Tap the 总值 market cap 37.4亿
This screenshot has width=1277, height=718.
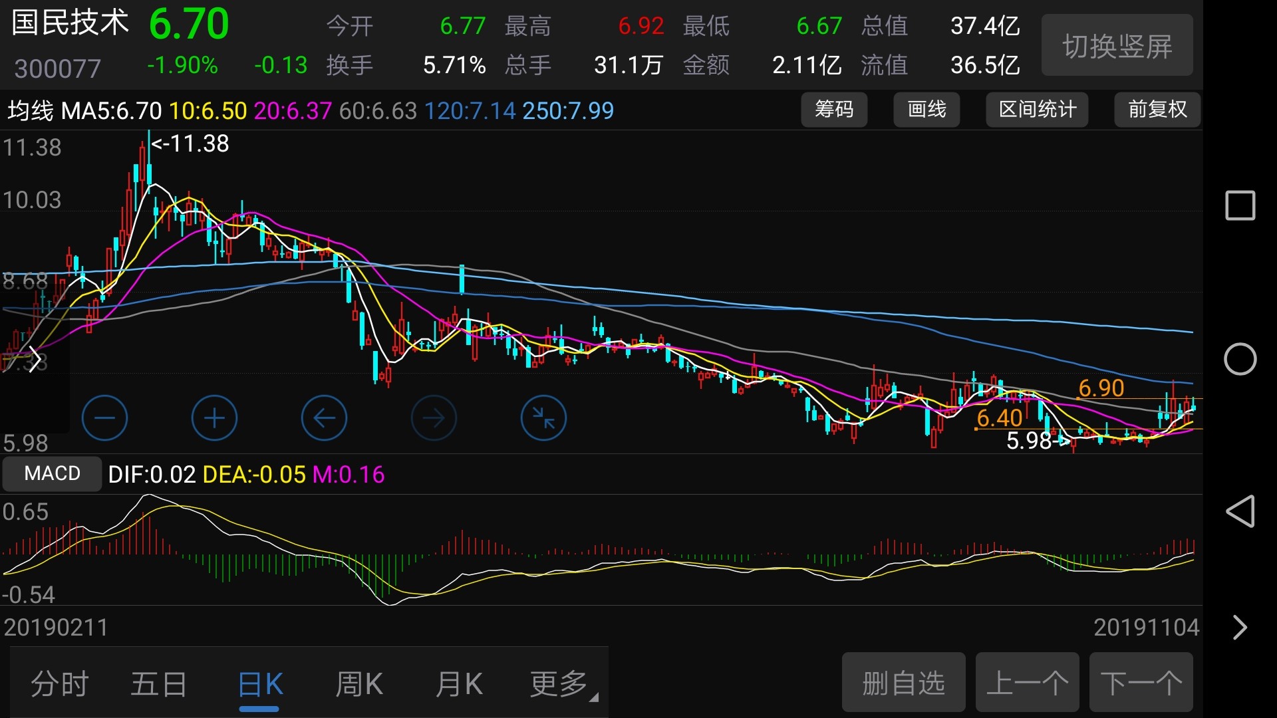coord(985,26)
